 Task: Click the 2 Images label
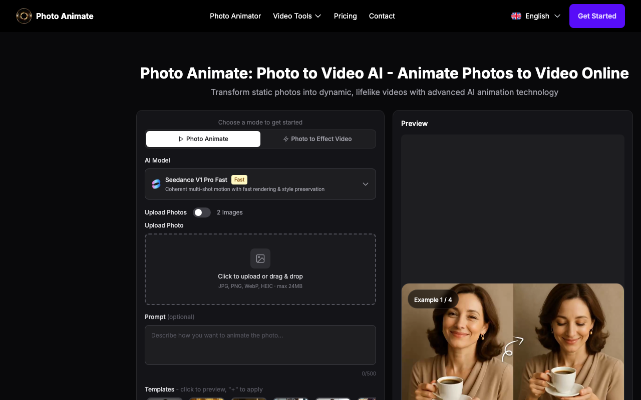(x=230, y=212)
